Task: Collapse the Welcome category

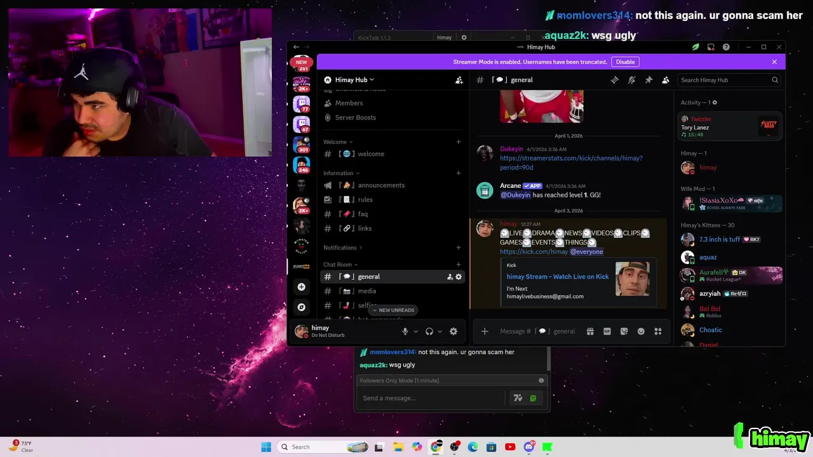Action: (338, 142)
